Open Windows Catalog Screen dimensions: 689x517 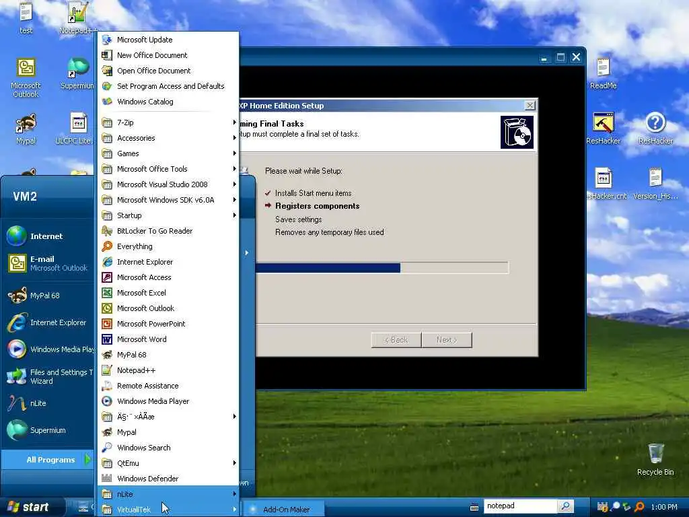point(168,102)
